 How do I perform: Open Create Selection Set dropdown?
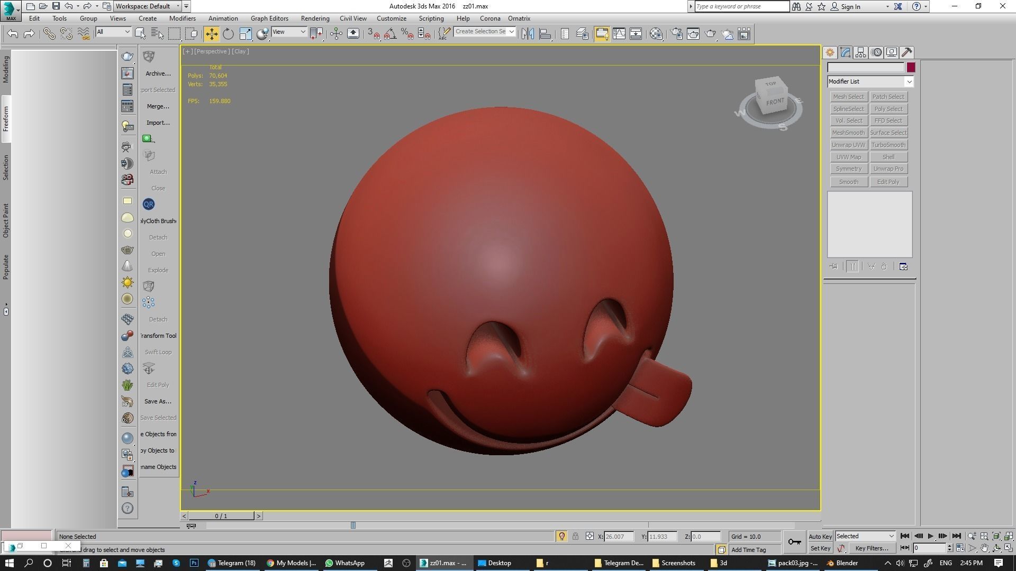pyautogui.click(x=485, y=32)
